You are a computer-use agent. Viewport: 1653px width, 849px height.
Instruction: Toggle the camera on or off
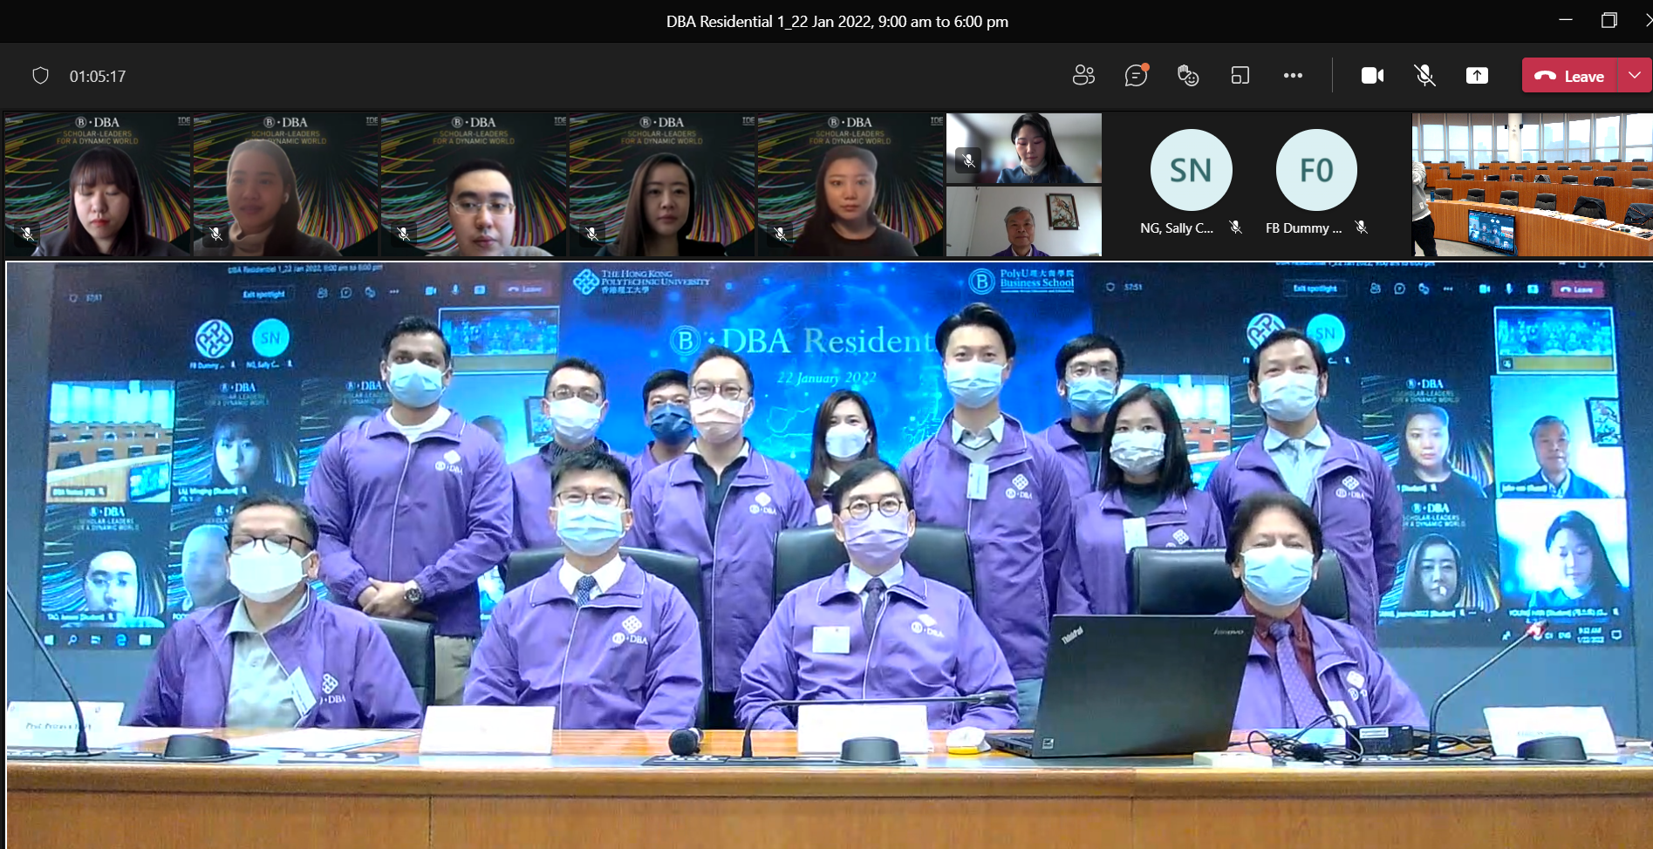pyautogui.click(x=1372, y=76)
